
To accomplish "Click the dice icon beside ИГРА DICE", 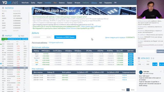I will [x=139, y=58].
